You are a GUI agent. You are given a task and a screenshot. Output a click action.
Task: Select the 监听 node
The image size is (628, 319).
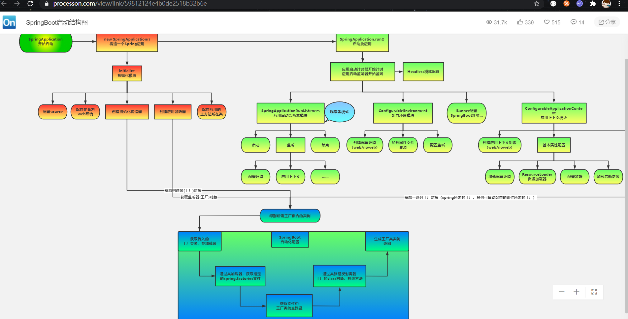pyautogui.click(x=290, y=145)
